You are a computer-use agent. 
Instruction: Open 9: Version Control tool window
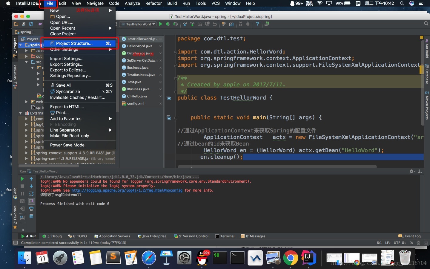191,236
